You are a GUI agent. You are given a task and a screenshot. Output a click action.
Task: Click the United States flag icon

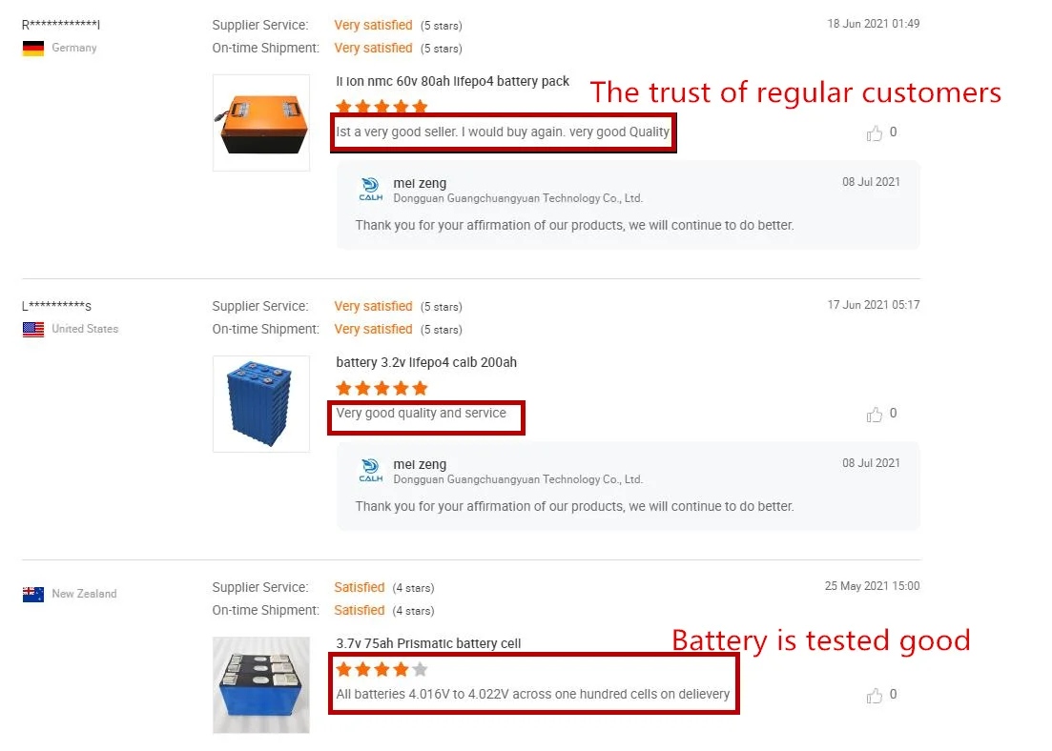(32, 329)
